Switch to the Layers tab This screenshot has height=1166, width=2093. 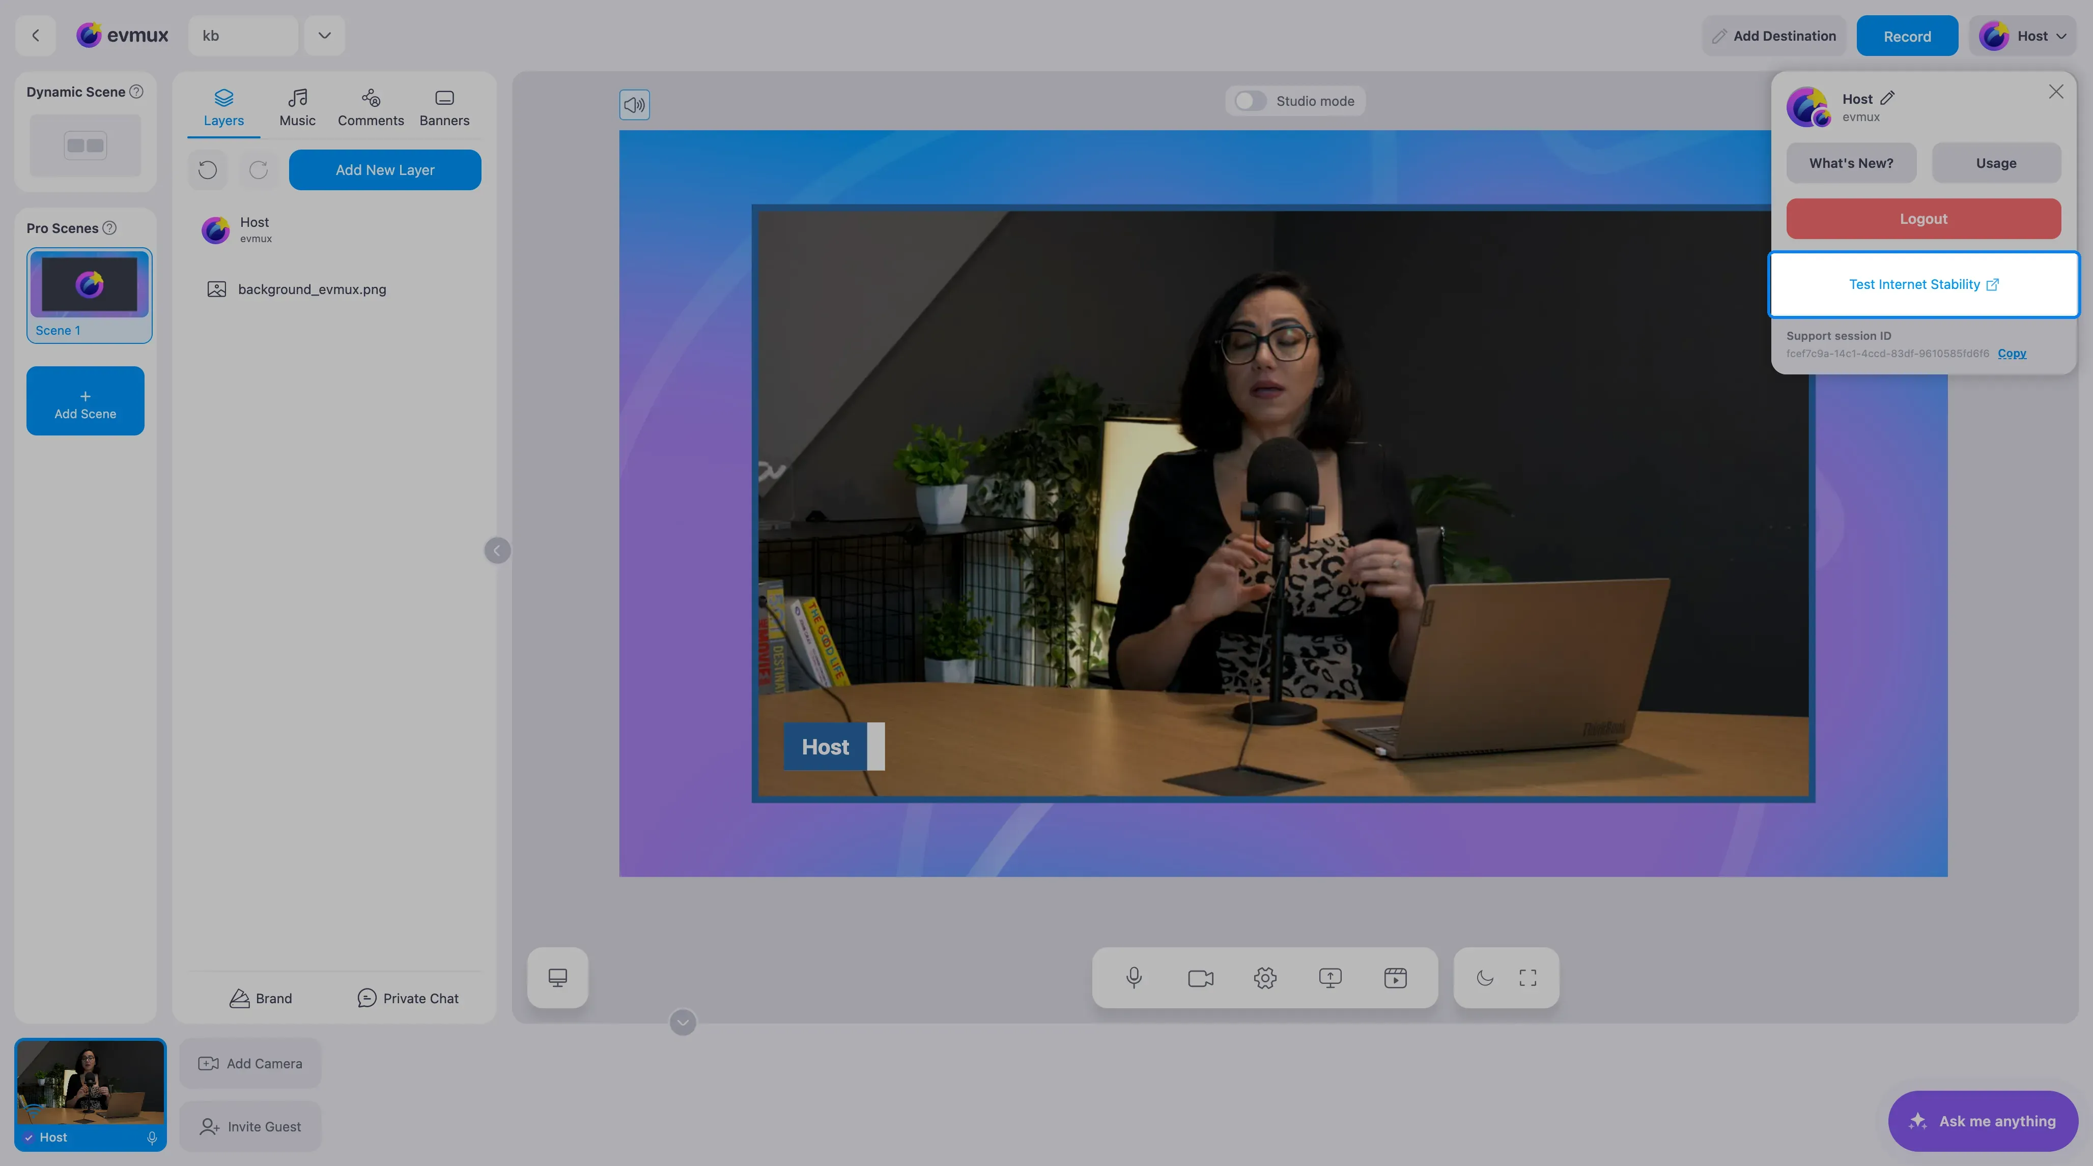coord(223,108)
